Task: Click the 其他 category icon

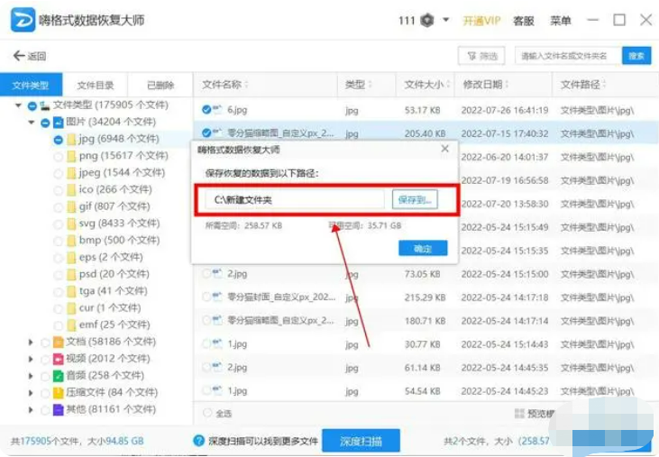Action: point(58,409)
